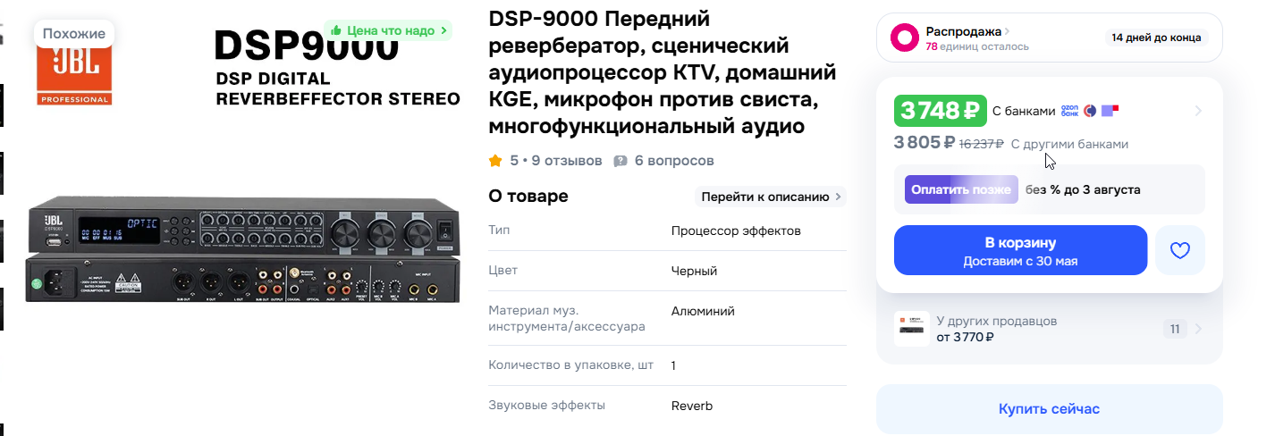Click the pink sale circle icon
Image resolution: width=1275 pixels, height=436 pixels.
(905, 38)
